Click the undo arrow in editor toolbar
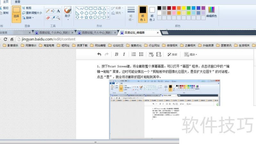 (100, 55)
